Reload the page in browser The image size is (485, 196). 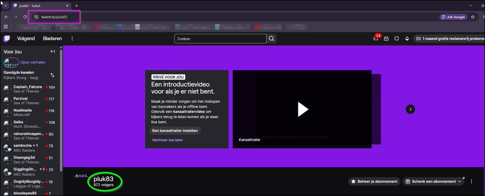point(25,17)
